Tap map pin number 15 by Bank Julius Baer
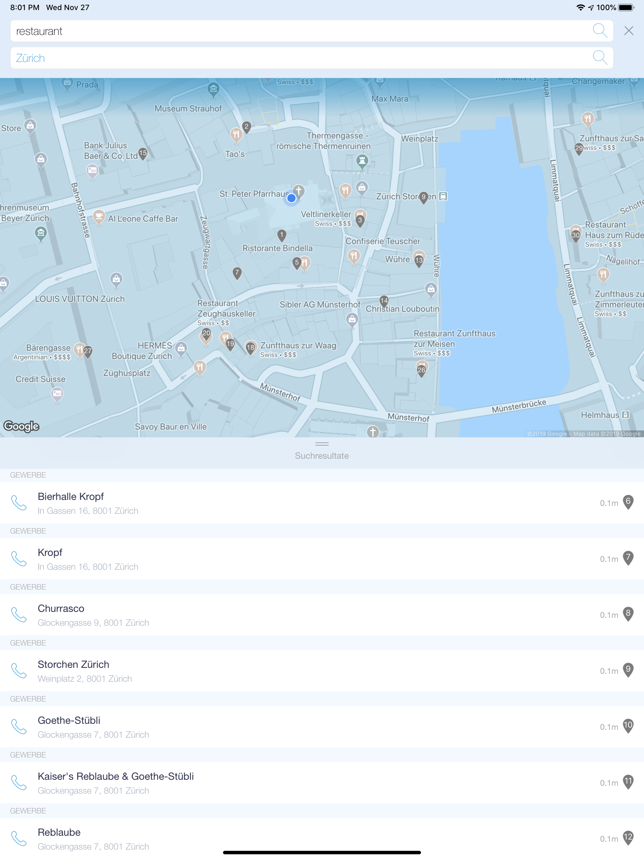 (x=143, y=154)
